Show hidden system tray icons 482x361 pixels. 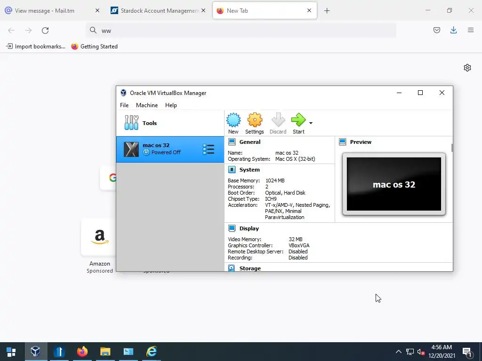pos(398,352)
